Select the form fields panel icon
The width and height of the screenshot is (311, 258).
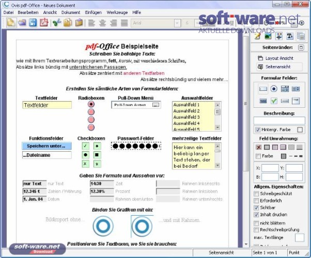301,36
